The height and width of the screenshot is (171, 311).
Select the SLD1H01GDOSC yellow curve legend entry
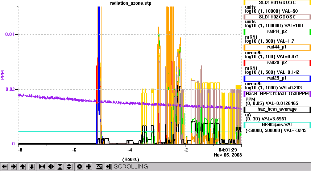pyautogui.click(x=277, y=3)
